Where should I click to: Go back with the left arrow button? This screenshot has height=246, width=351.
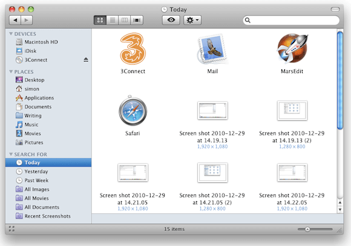(x=15, y=20)
